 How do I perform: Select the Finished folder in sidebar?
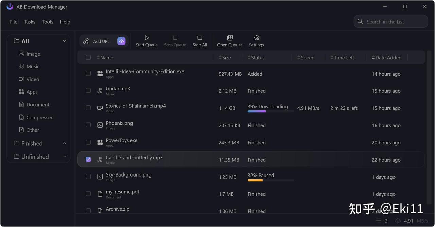tap(28, 143)
